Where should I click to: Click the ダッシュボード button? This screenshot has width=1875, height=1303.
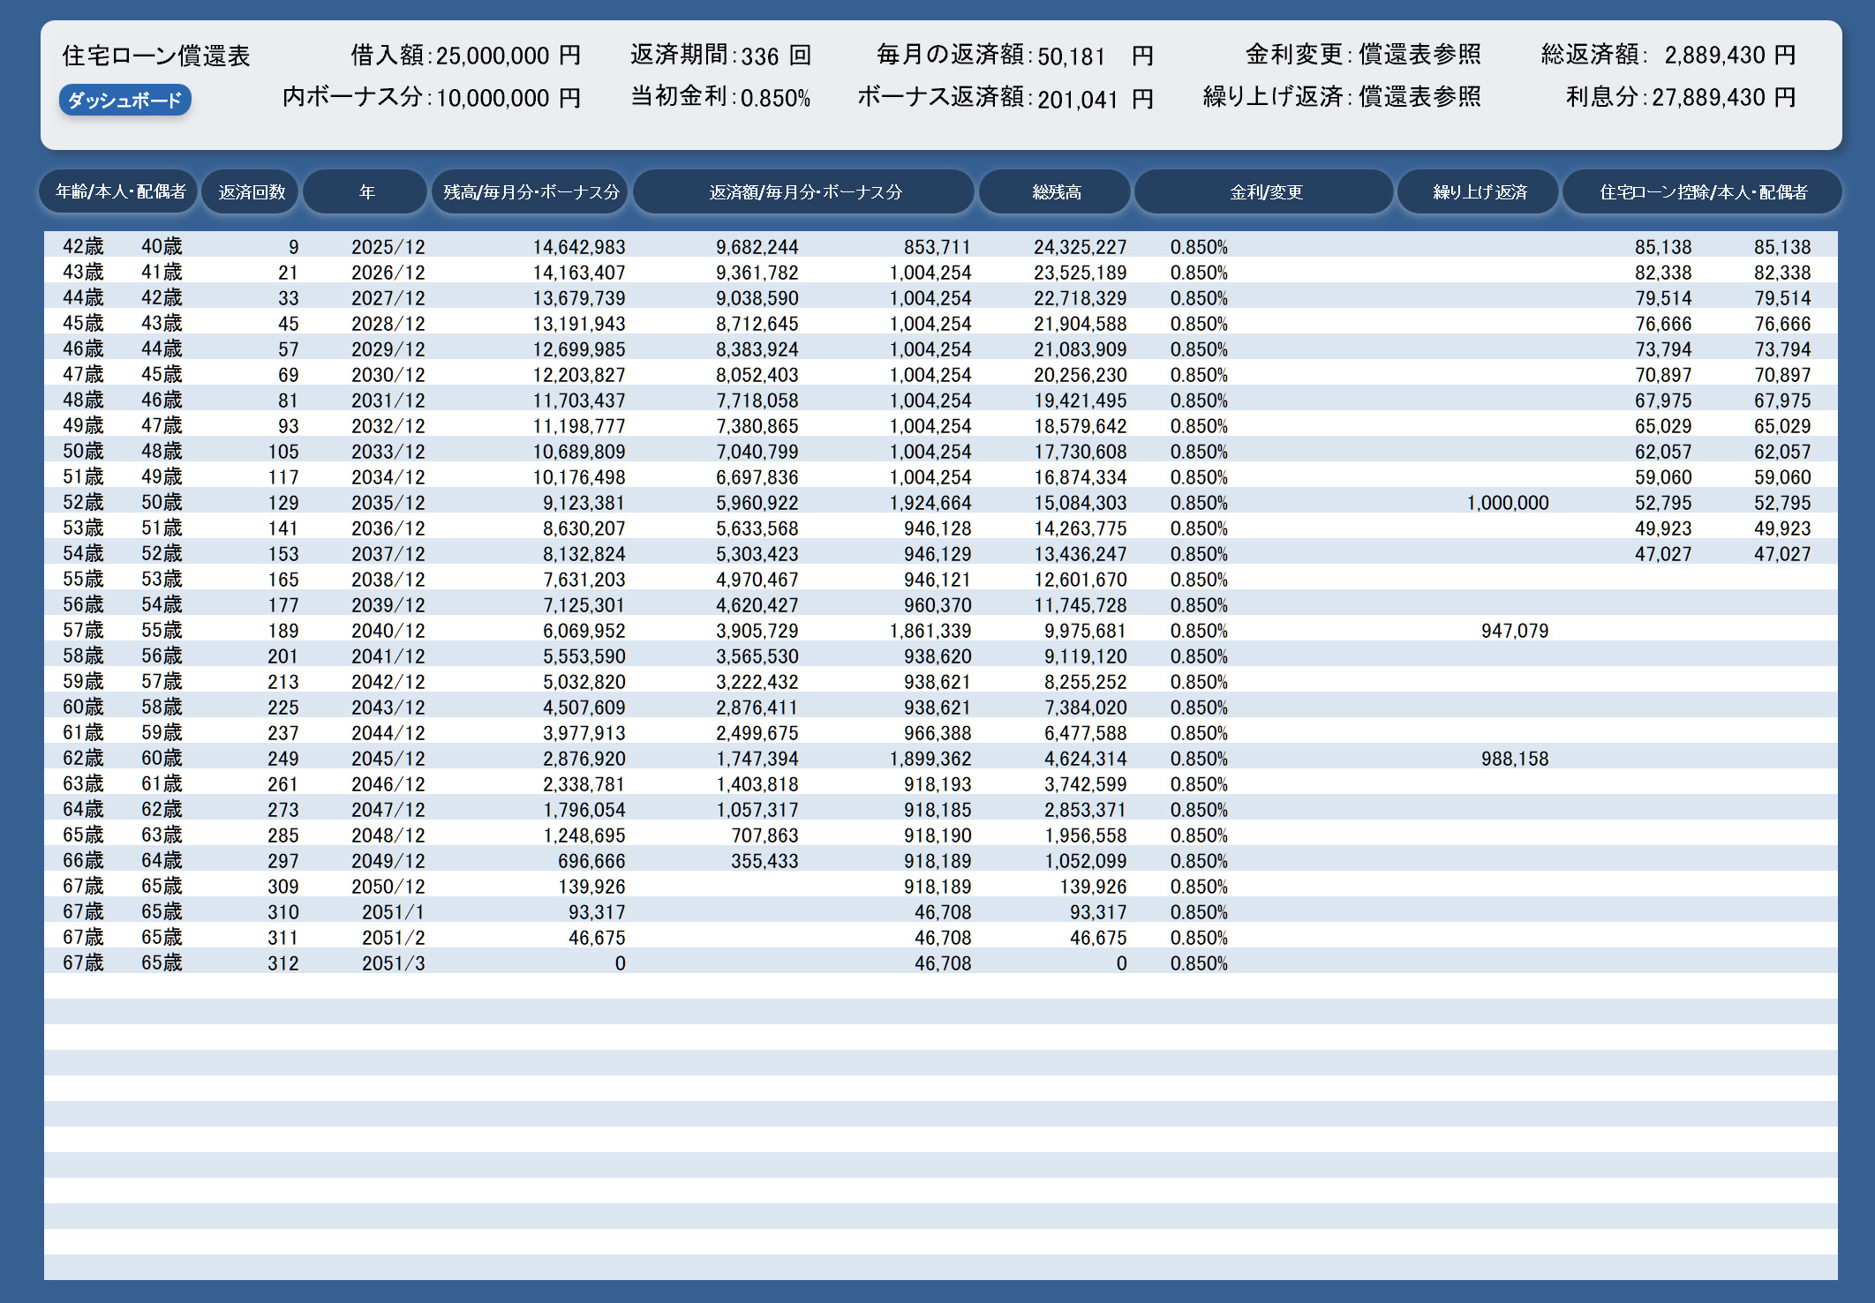coord(124,101)
